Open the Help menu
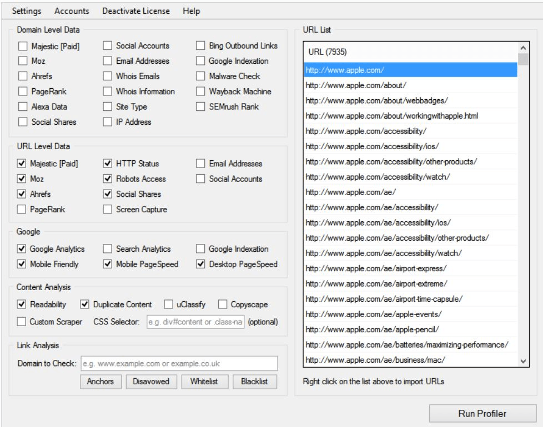543x427 pixels. 191,11
